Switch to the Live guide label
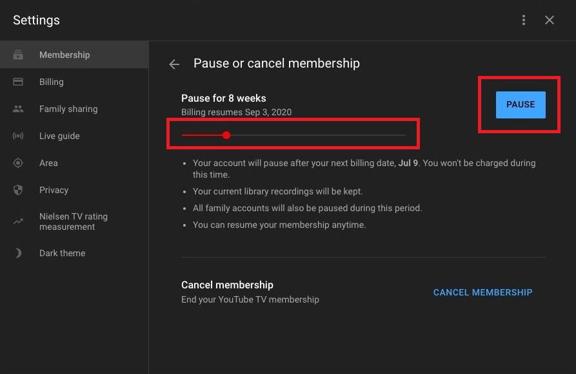Image resolution: width=576 pixels, height=374 pixels. click(x=59, y=136)
